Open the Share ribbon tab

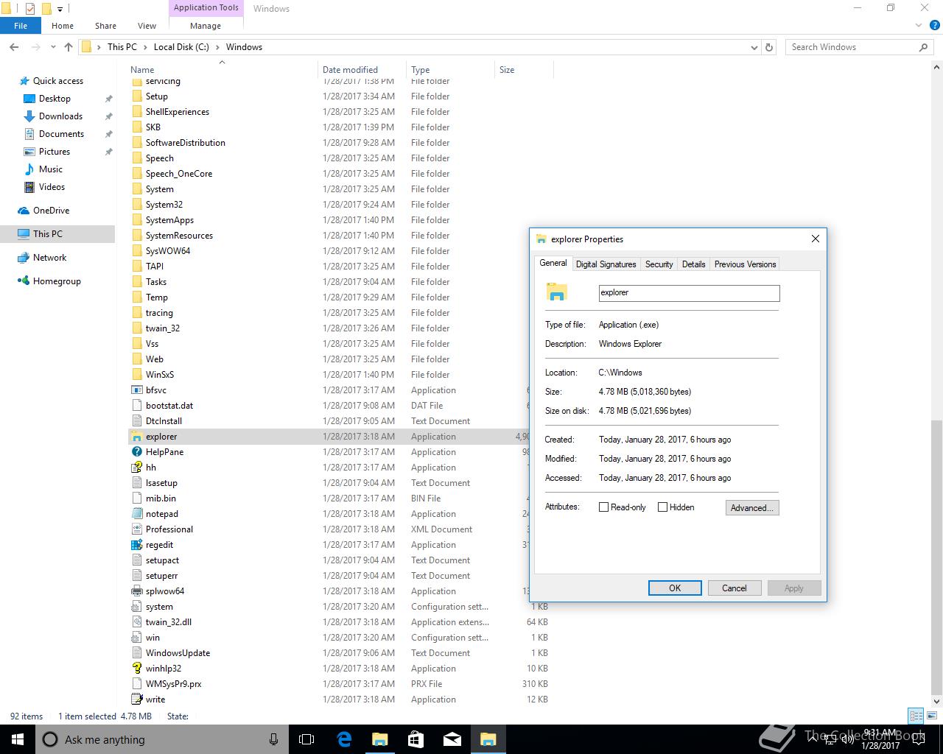coord(105,25)
